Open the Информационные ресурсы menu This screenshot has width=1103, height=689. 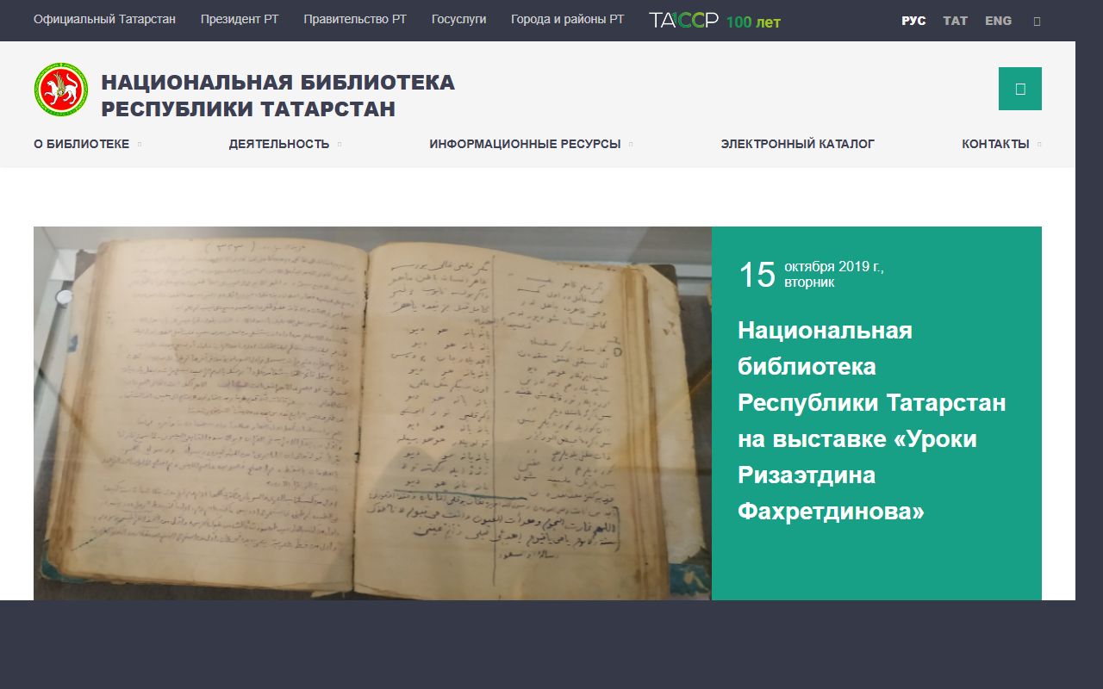click(x=525, y=145)
